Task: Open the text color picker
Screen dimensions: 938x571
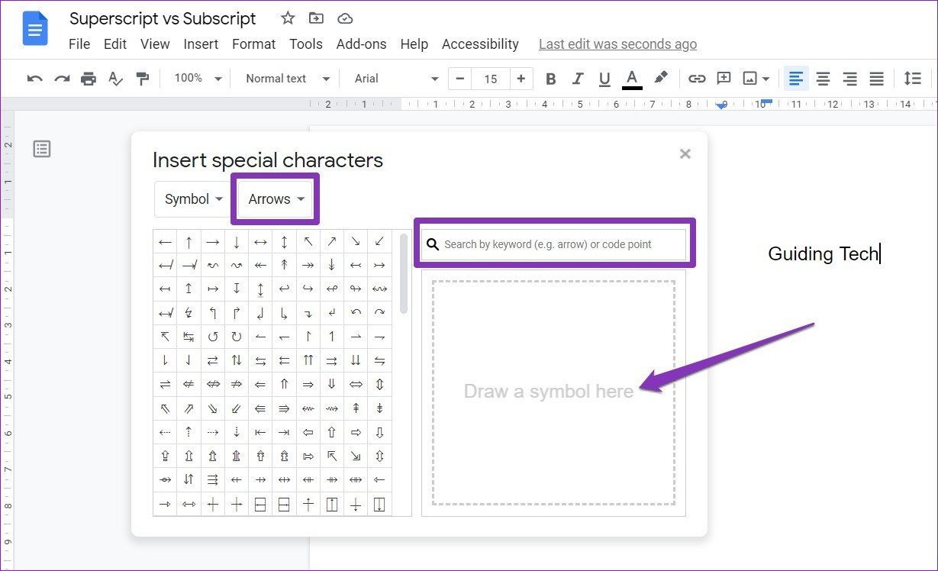Action: [632, 79]
